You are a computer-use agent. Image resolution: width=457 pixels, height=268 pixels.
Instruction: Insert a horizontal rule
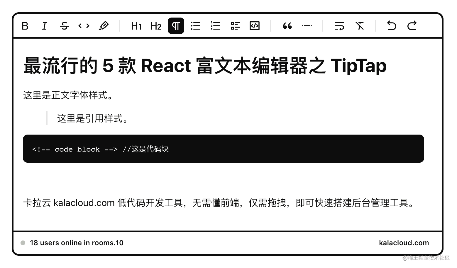click(x=307, y=26)
